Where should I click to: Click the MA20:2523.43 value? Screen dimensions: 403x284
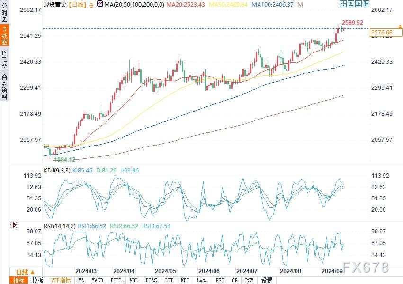[x=186, y=4]
